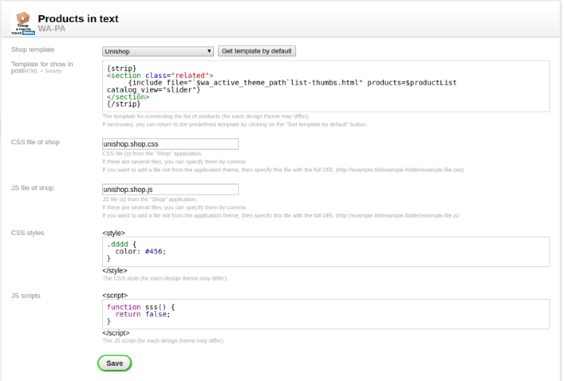Click the function sss() line in JS editor
Image resolution: width=564 pixels, height=381 pixels.
[141, 306]
